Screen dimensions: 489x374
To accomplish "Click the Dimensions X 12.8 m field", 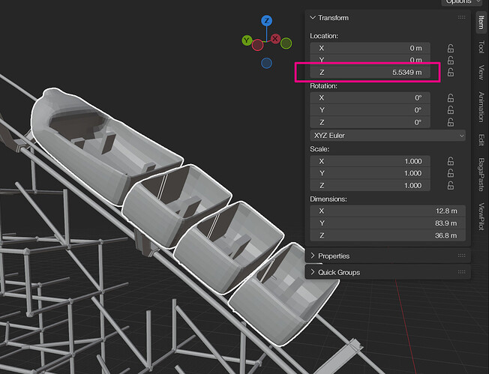I will tap(388, 211).
